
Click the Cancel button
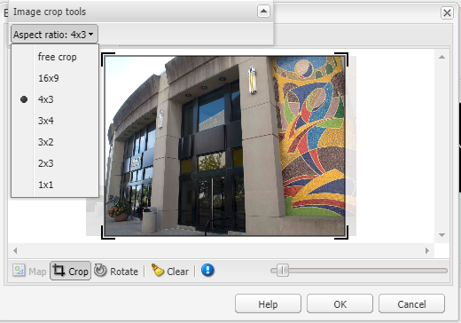[411, 303]
